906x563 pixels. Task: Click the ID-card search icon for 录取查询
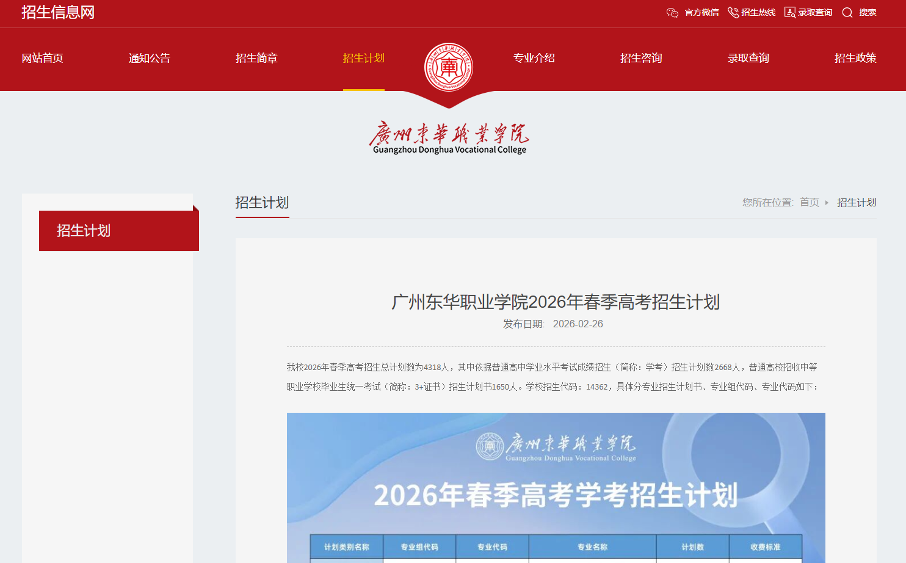(x=789, y=12)
